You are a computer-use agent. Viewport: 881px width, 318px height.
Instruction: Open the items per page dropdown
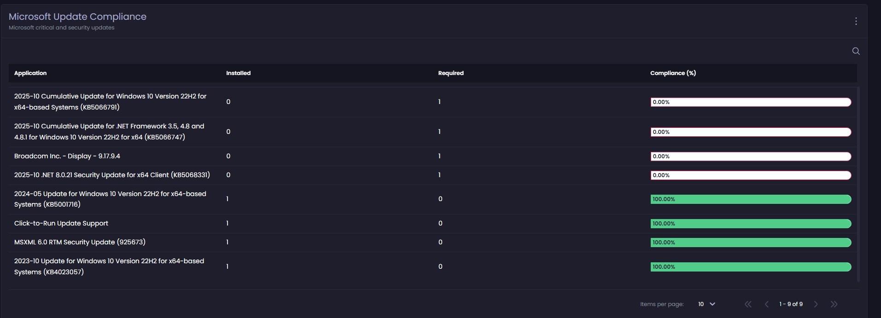pyautogui.click(x=706, y=304)
